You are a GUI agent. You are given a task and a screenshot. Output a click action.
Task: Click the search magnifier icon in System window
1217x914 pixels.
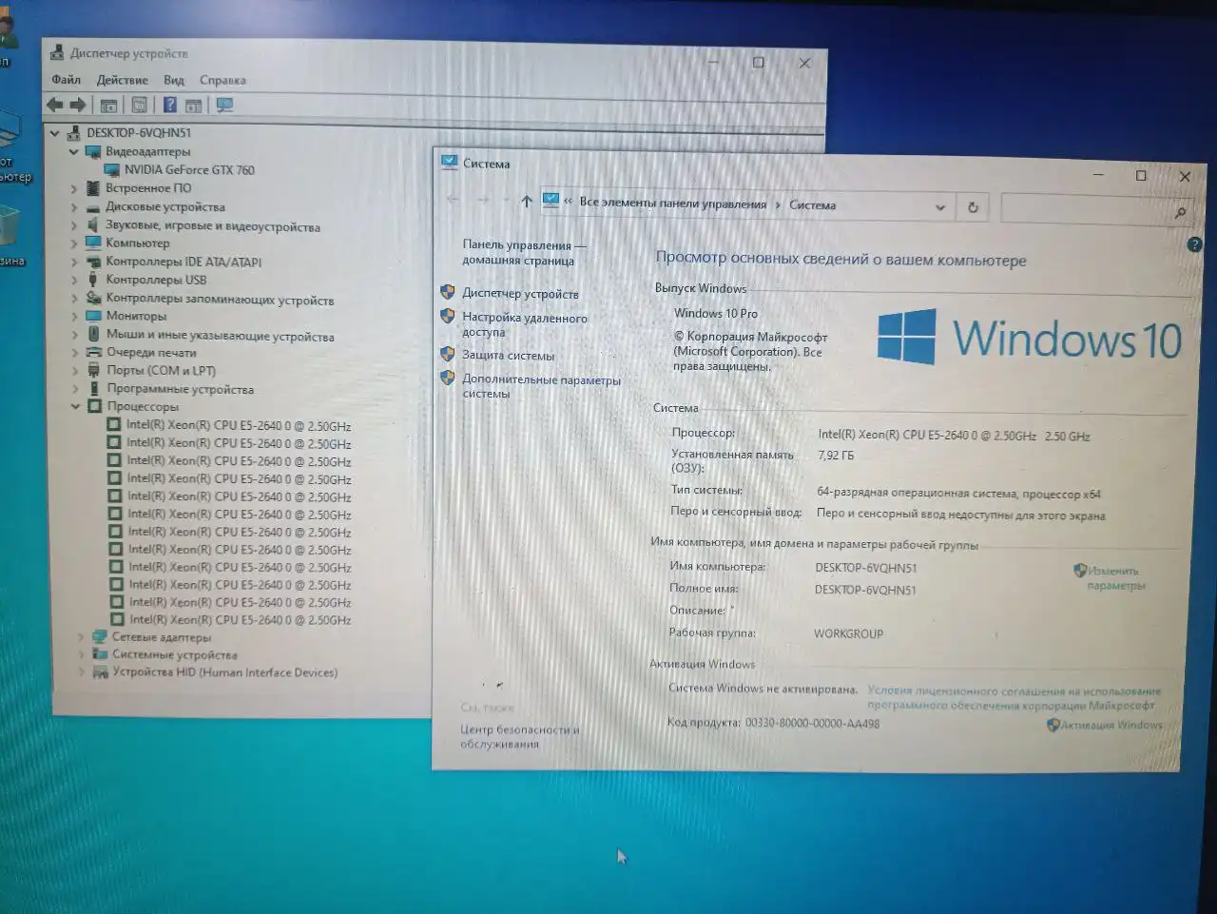click(1180, 211)
